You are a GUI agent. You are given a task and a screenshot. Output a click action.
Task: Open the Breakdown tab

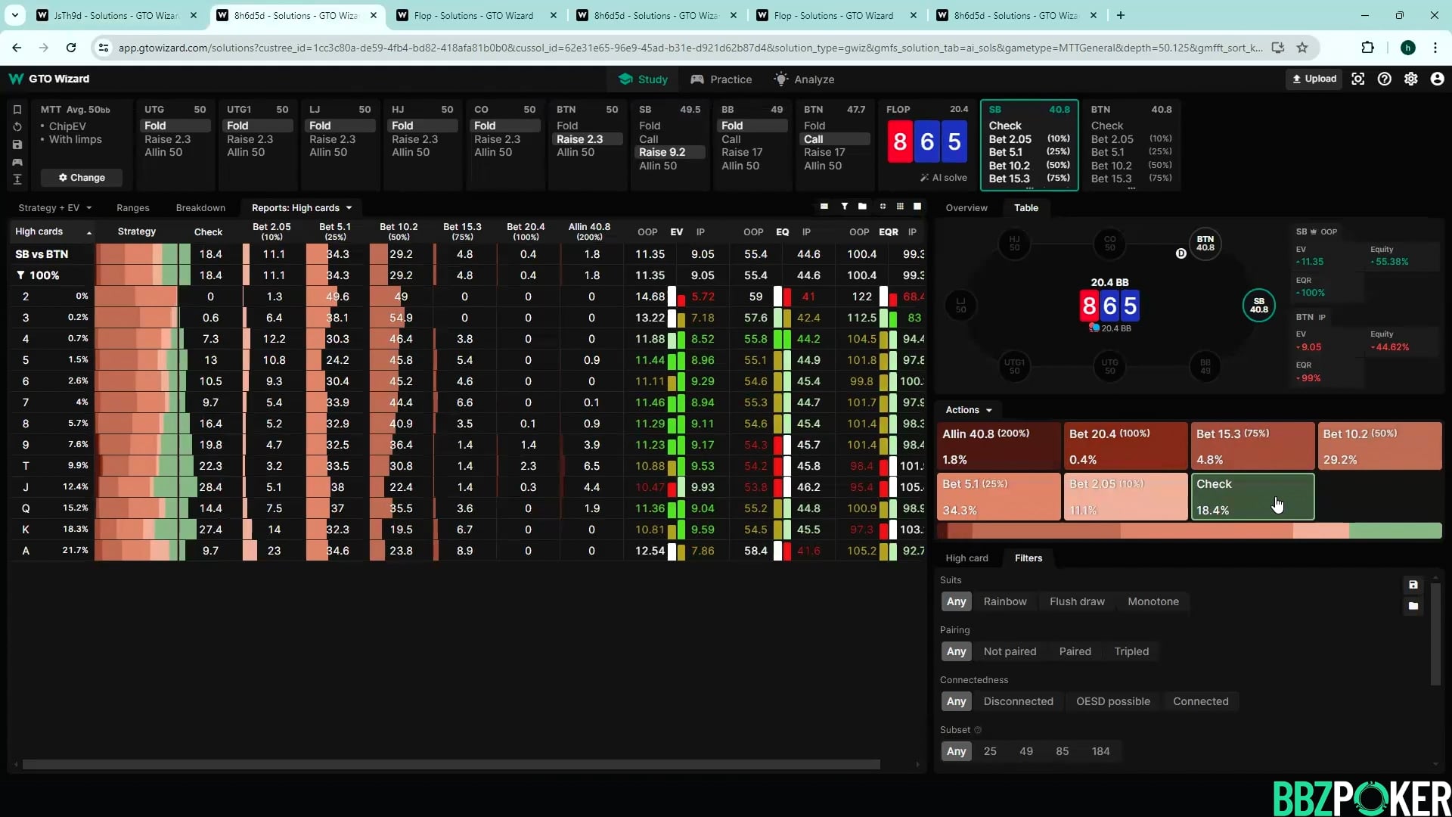coord(200,208)
